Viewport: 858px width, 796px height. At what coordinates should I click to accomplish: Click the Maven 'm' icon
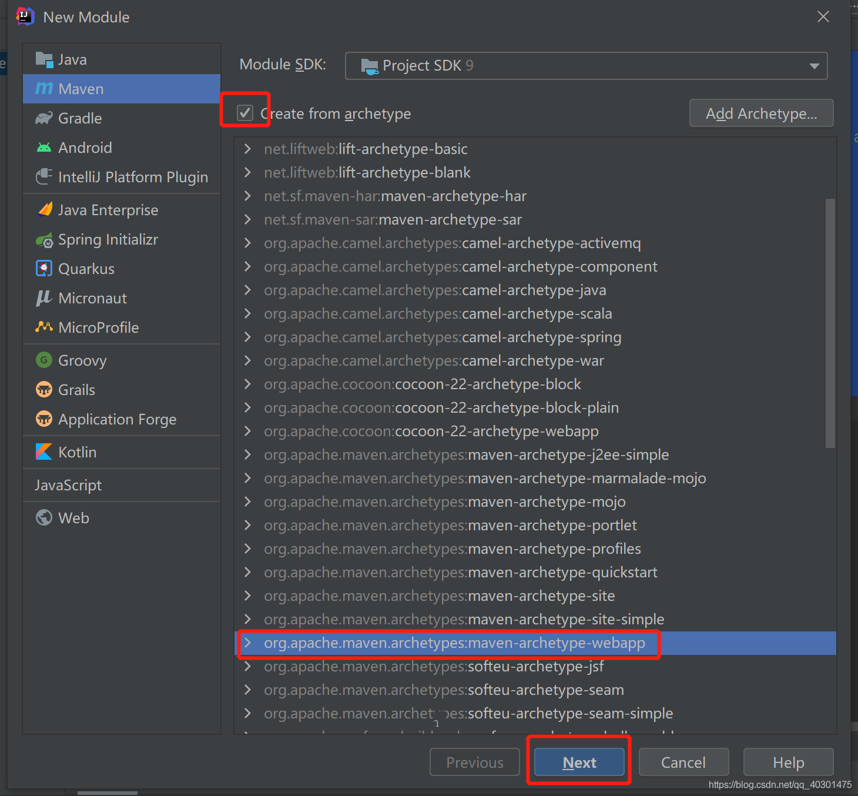click(x=44, y=89)
